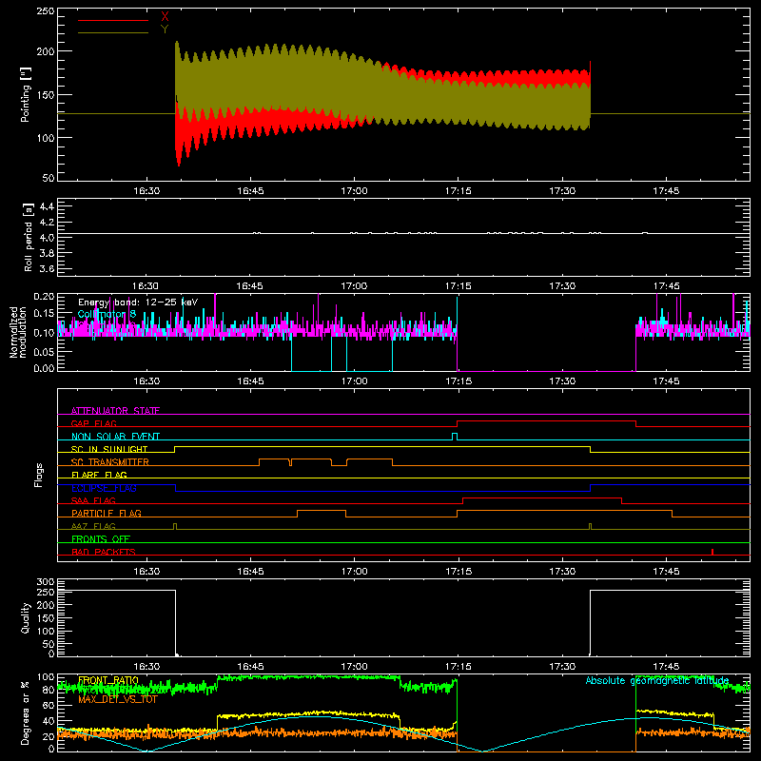Click the 17:45 label under Pointing plot
The height and width of the screenshot is (761, 761).
666,191
